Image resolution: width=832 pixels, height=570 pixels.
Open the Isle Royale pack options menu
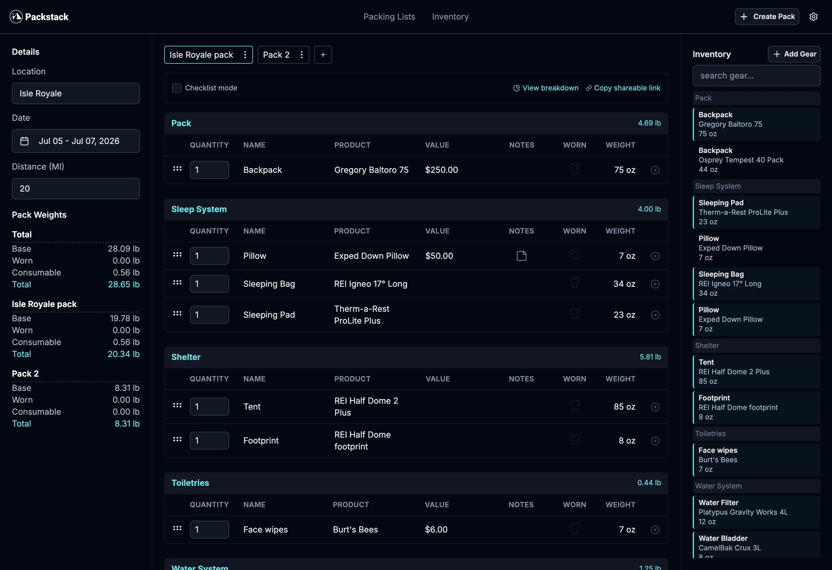(245, 54)
